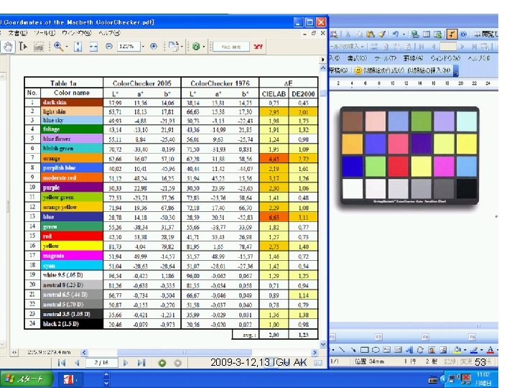Viewport: 517px width, 388px height.
Task: Select the Arrow tool in Word drawing toolbar
Action: pyautogui.click(x=353, y=350)
